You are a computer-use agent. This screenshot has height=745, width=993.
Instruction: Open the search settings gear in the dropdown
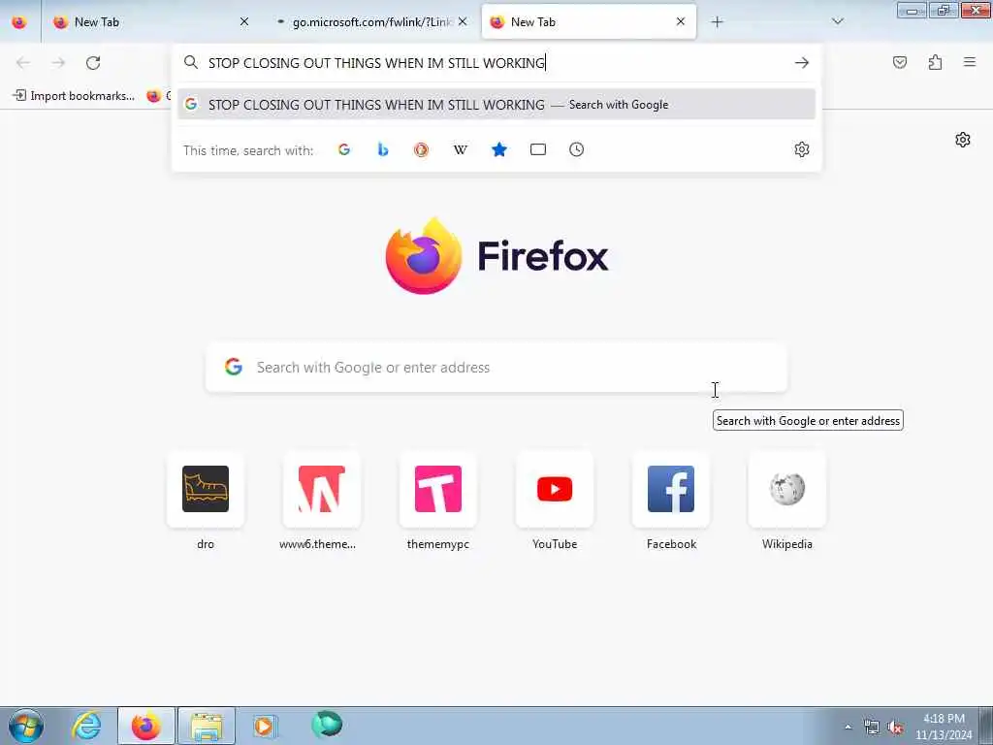tap(802, 149)
